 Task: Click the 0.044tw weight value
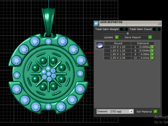tap(145, 51)
